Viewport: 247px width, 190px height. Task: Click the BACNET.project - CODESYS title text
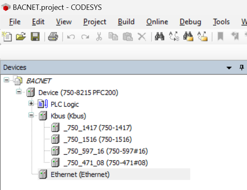[57, 7]
